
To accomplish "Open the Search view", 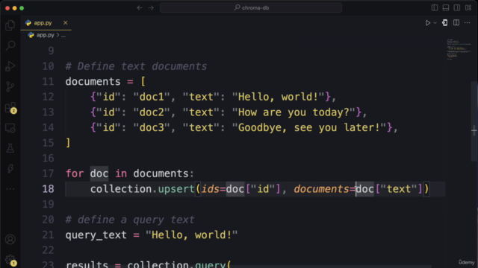I will [10, 45].
